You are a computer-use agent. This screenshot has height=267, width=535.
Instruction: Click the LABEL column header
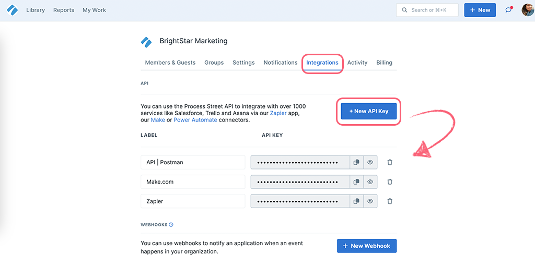pos(149,135)
